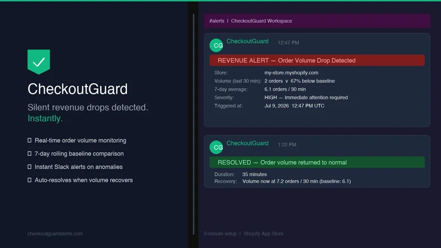Click the large CheckoutGuard title heading

[78, 89]
